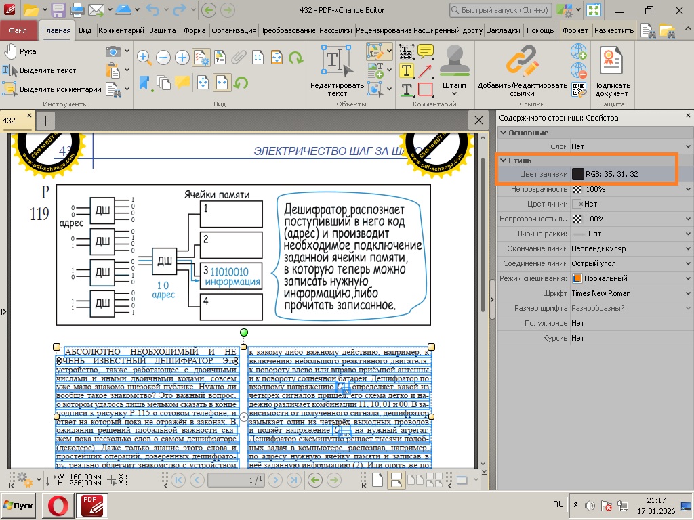Select the sticky note comment tool
The image size is (694, 520).
coord(426,51)
